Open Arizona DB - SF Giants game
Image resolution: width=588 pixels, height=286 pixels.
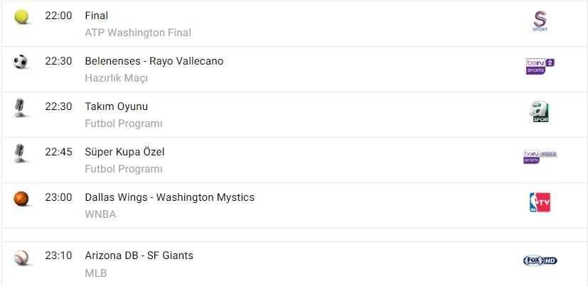pos(139,255)
